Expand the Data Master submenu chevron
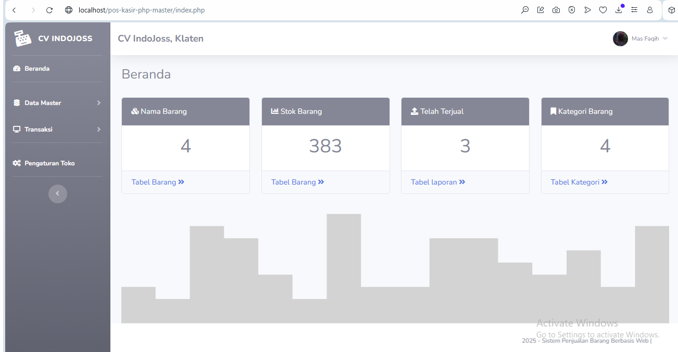 [x=98, y=103]
